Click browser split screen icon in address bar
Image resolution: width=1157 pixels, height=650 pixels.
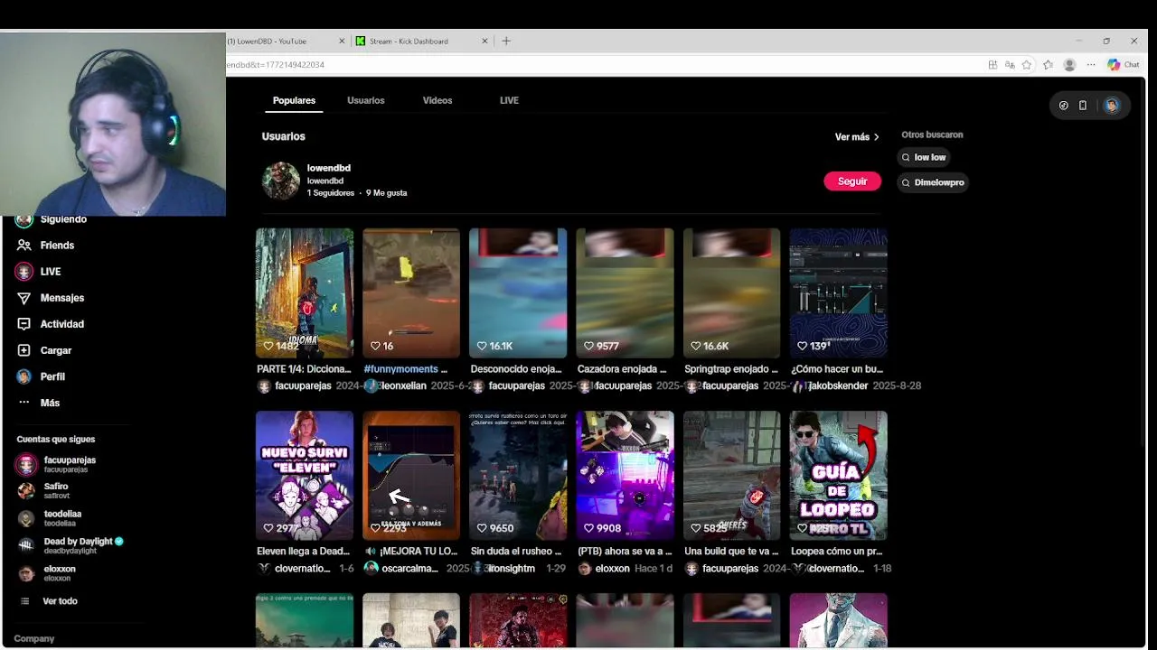(x=992, y=65)
